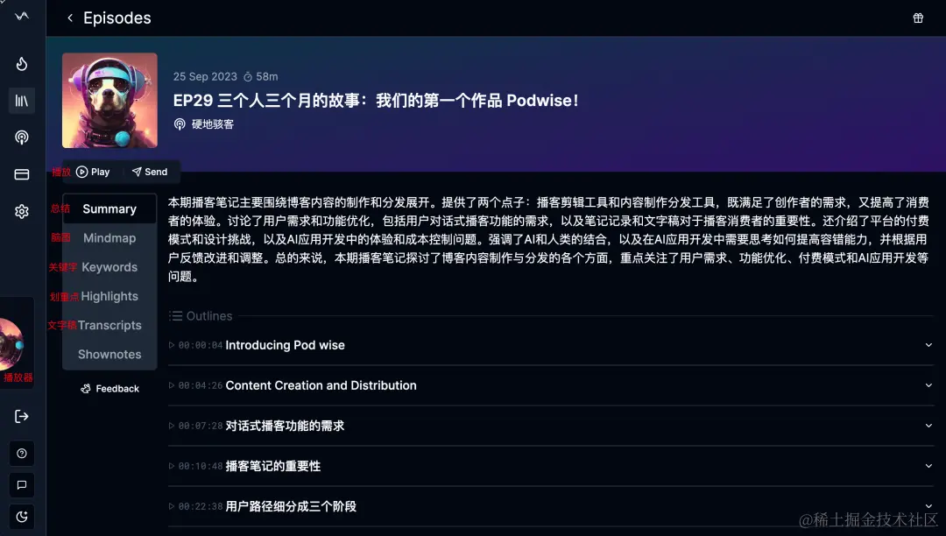Click the logout icon in left sidebar
Screen dimensions: 946x536
tap(21, 416)
